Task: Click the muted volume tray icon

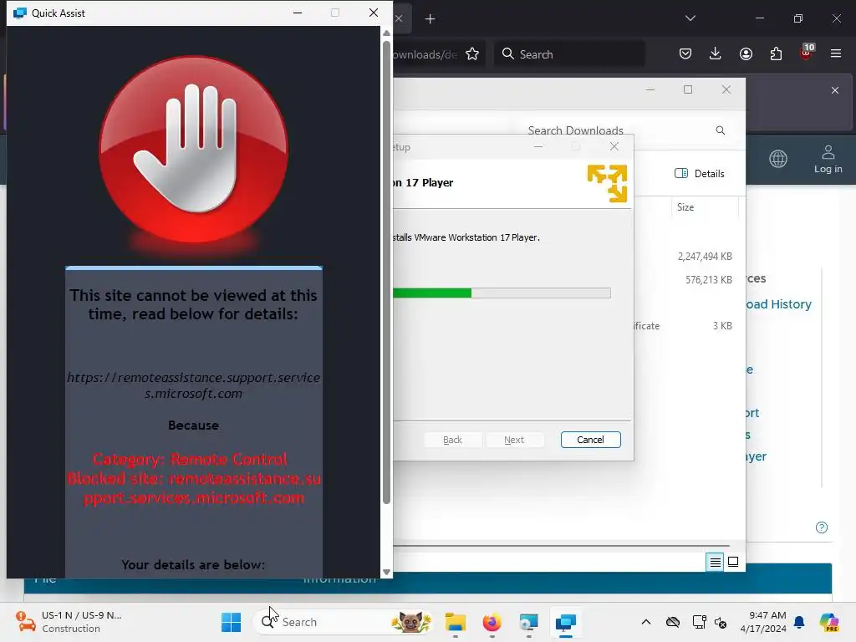Action: pyautogui.click(x=721, y=622)
